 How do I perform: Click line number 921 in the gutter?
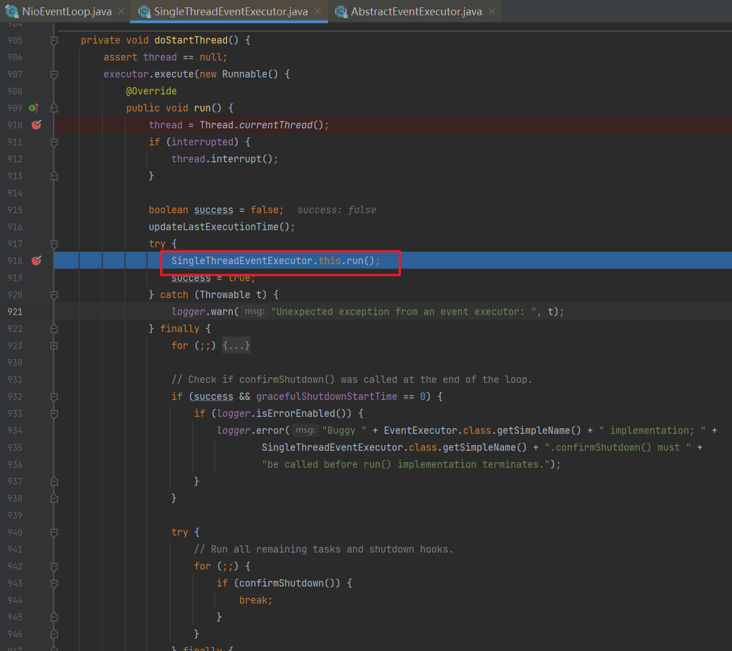click(x=15, y=312)
